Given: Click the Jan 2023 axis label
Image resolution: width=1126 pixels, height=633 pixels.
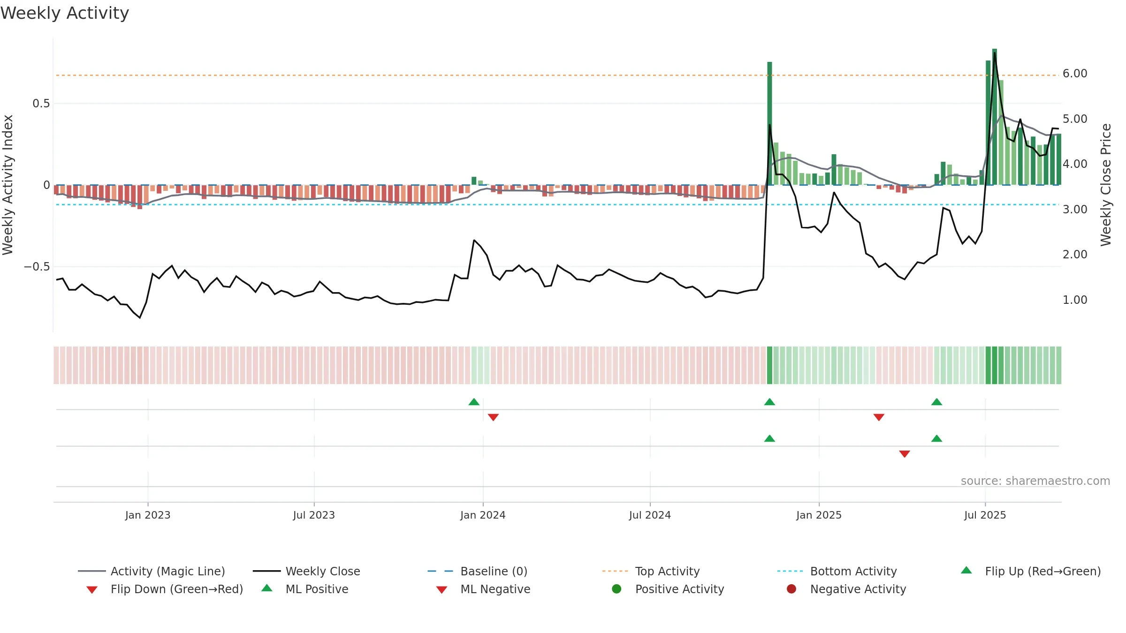Looking at the screenshot, I should click(148, 515).
